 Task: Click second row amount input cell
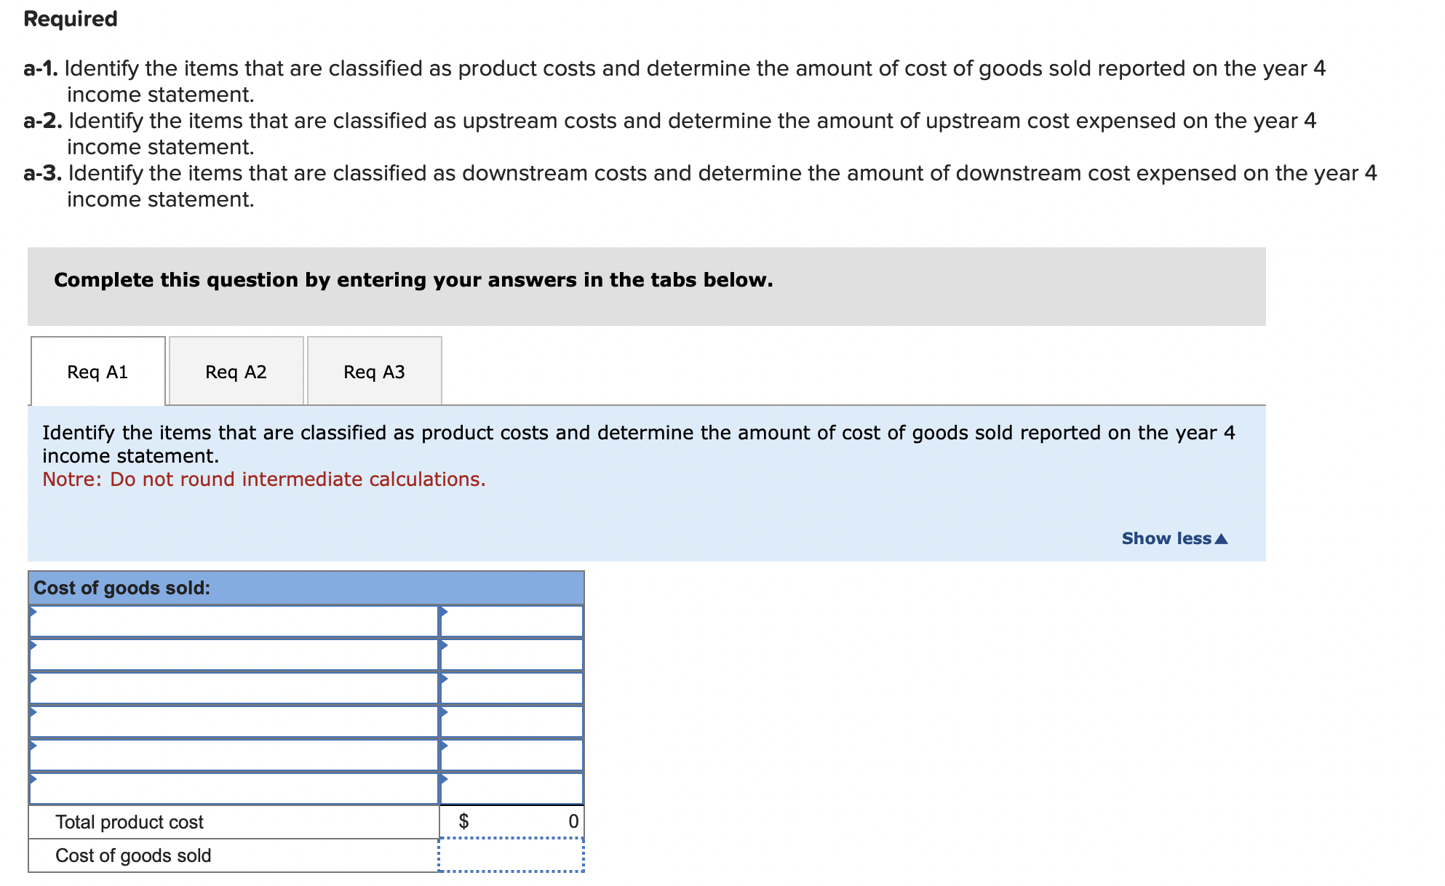point(511,655)
